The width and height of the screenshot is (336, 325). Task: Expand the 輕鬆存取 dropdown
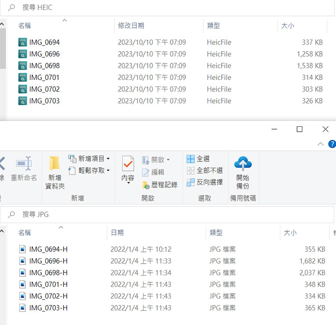(108, 170)
